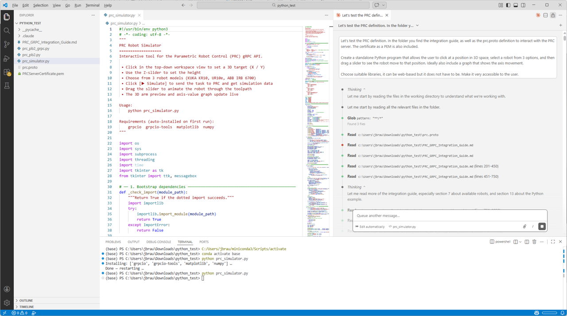567x316 pixels.
Task: Click the code minimap overview
Action: pyautogui.click(x=317, y=133)
